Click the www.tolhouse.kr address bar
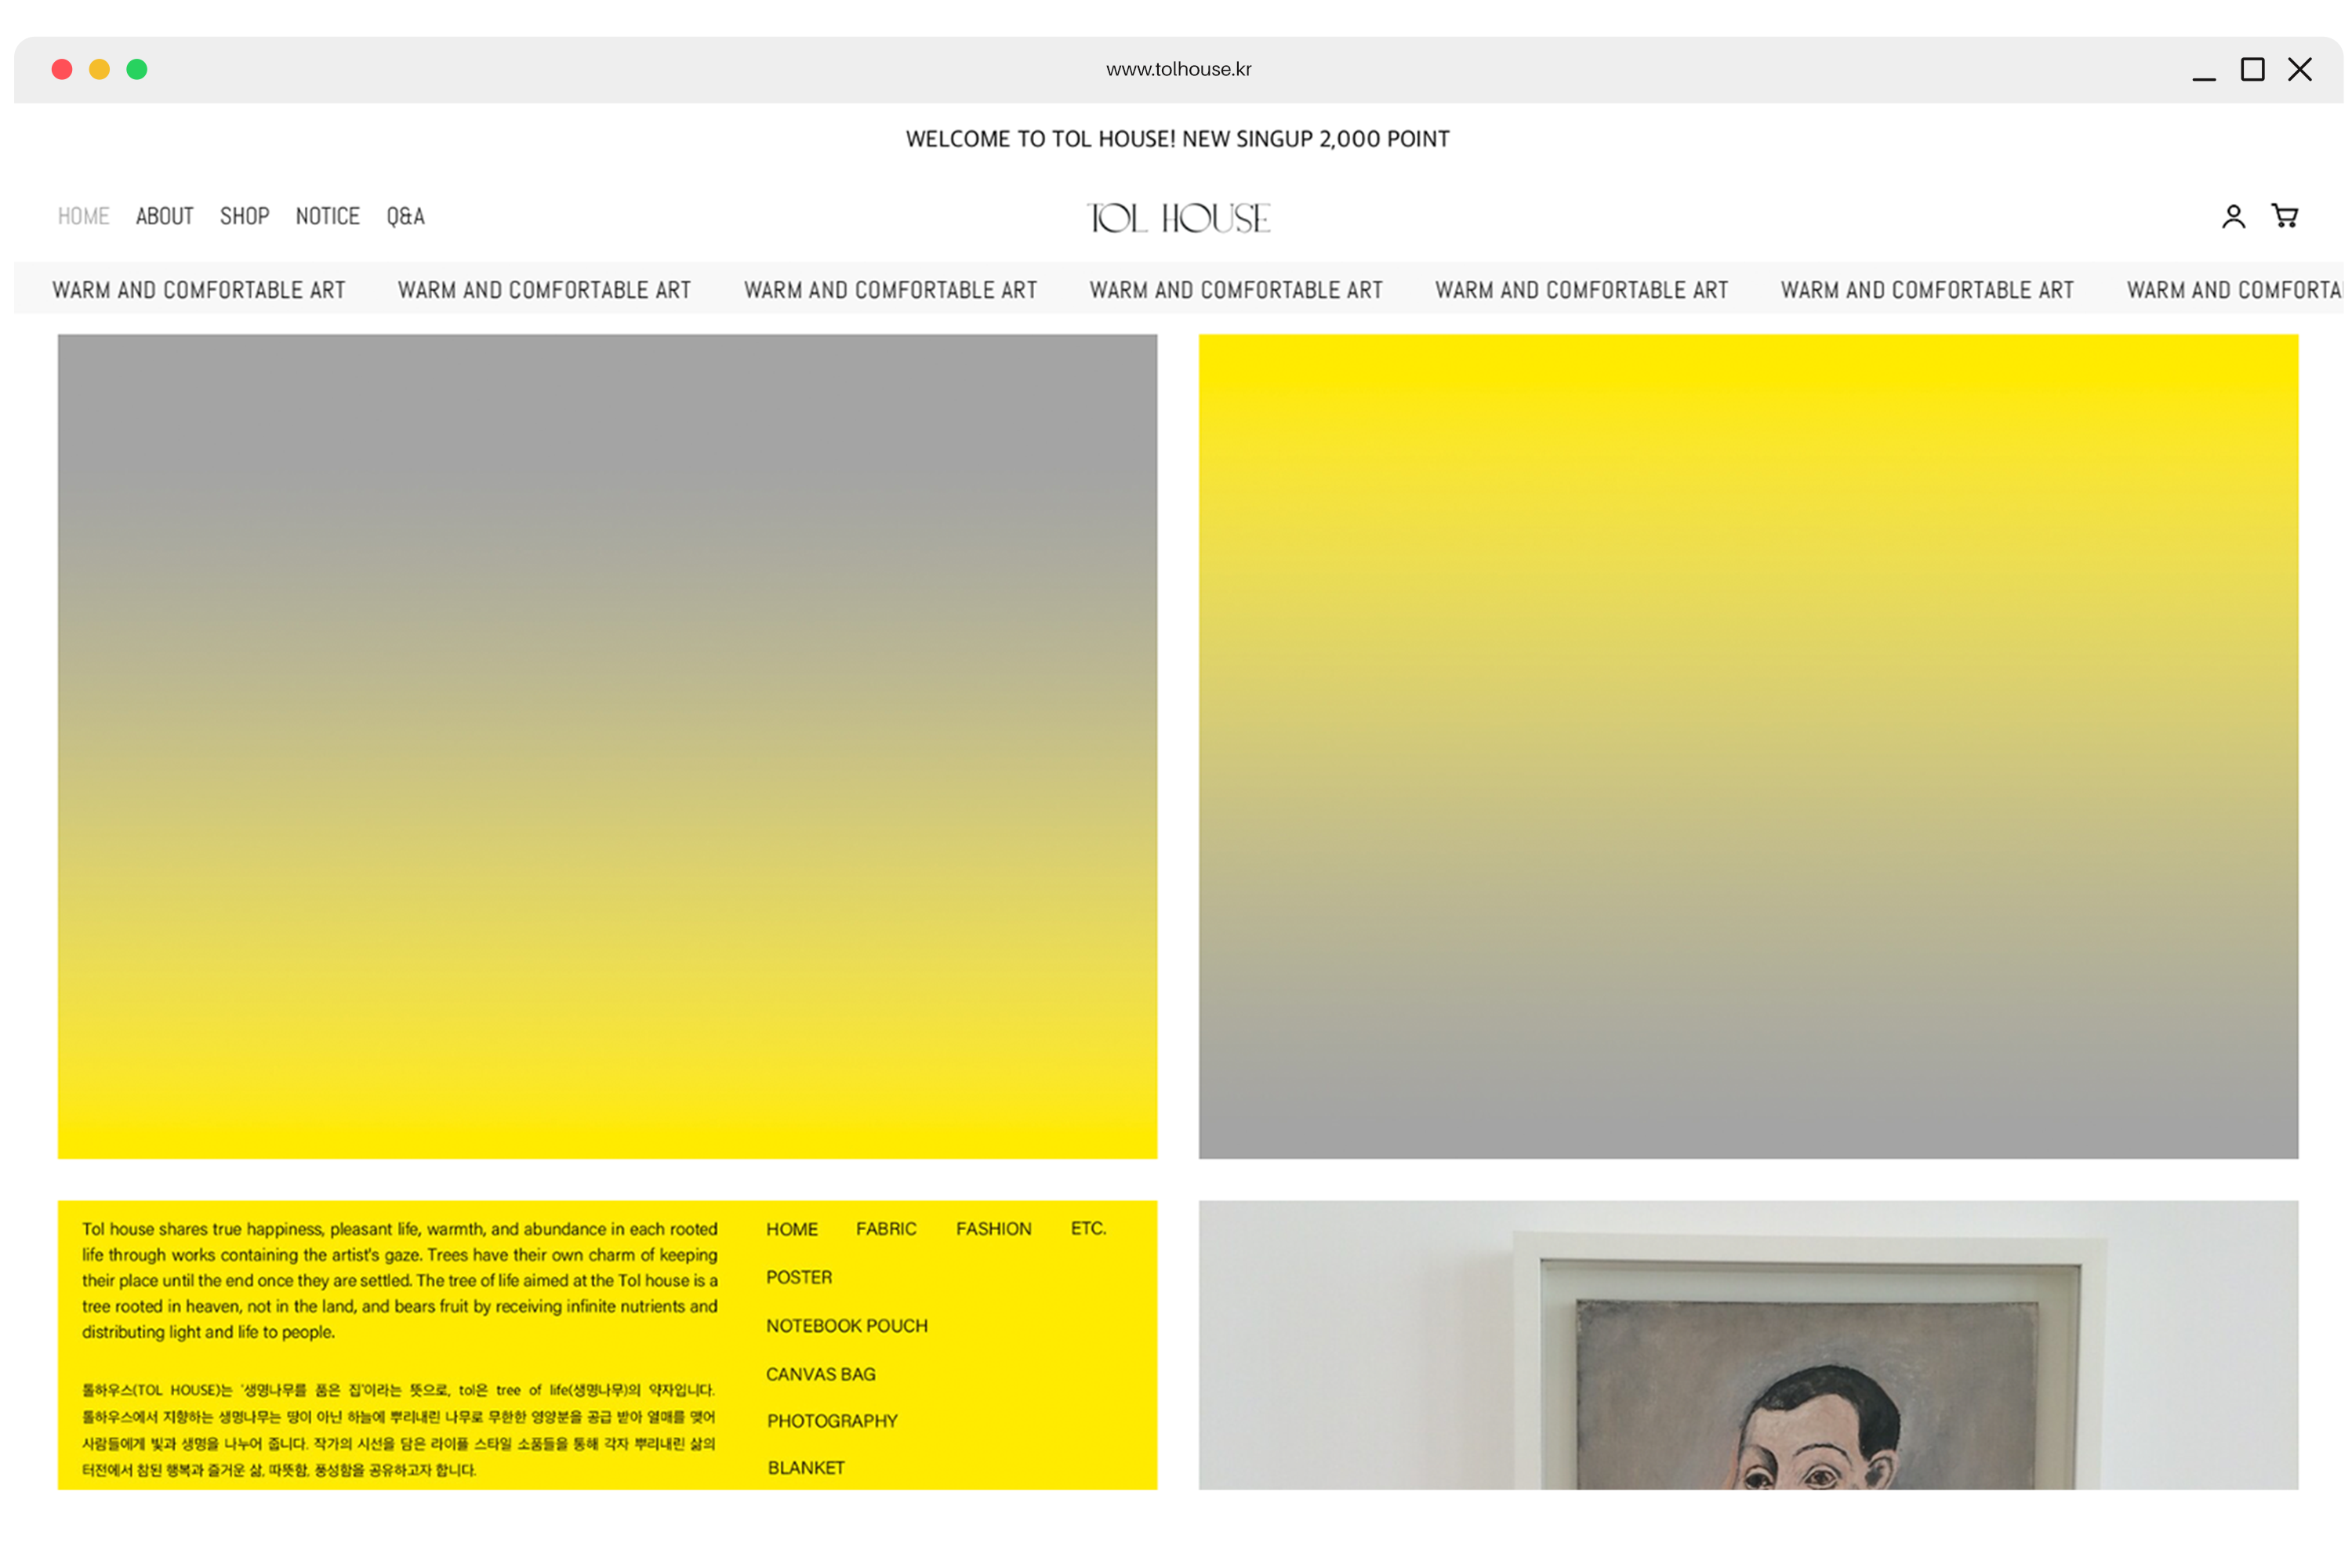Viewport: 2352px width, 1568px height. [1178, 69]
